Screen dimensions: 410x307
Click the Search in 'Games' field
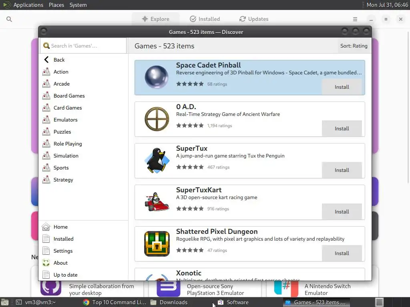point(83,46)
